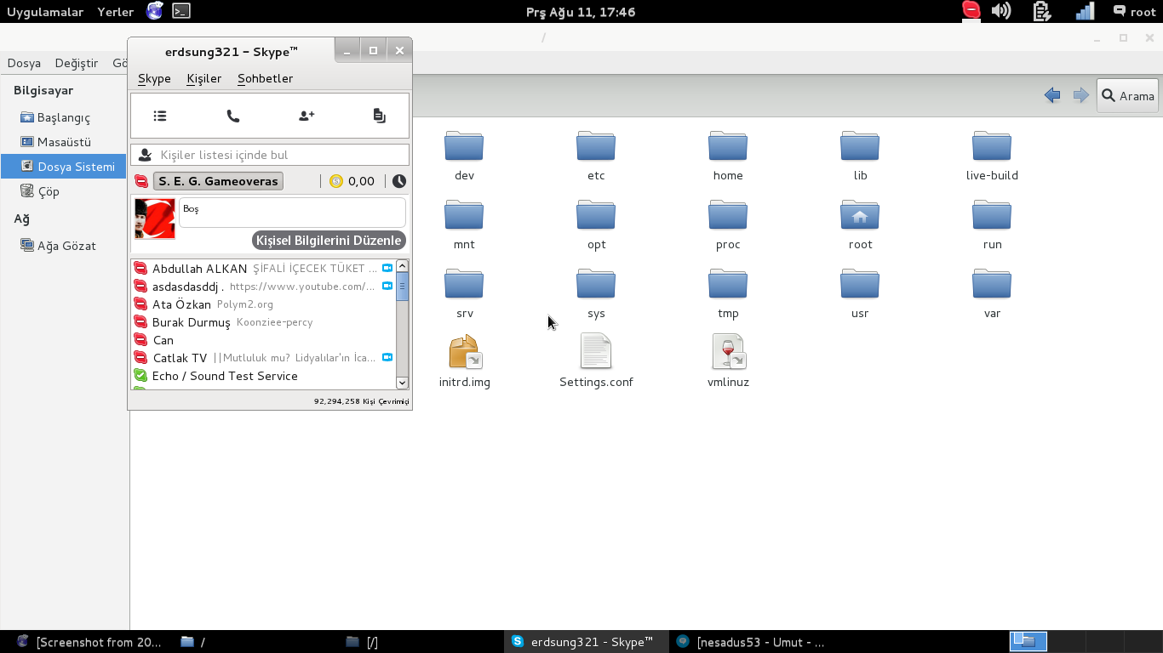Select contact Burak Durmuş

click(263, 321)
